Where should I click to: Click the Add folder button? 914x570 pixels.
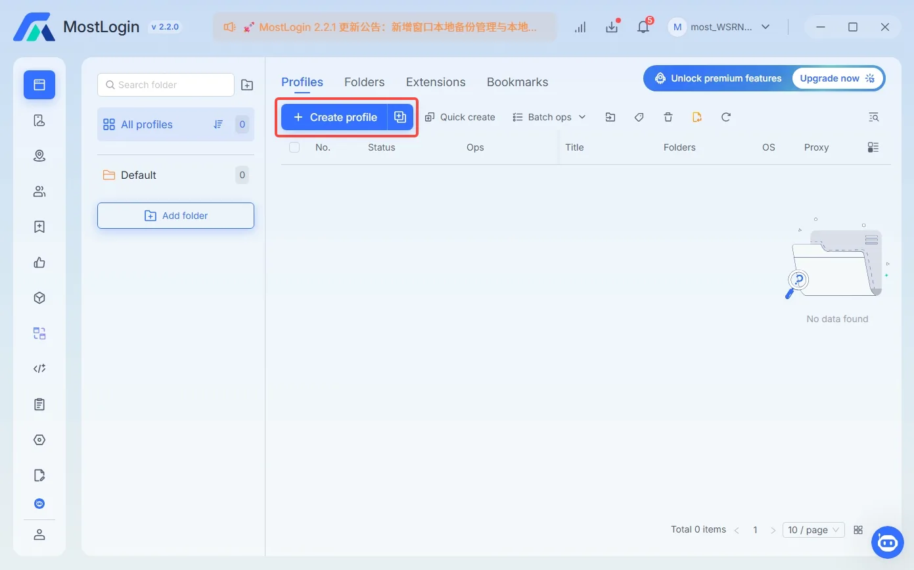[x=175, y=216]
